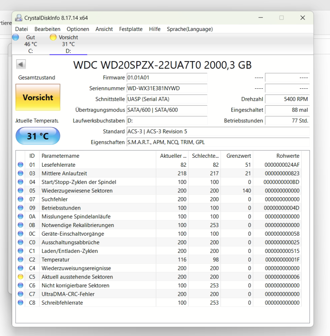Click the Schlechte... column header
Screen dimensions: 330x336
coord(205,156)
